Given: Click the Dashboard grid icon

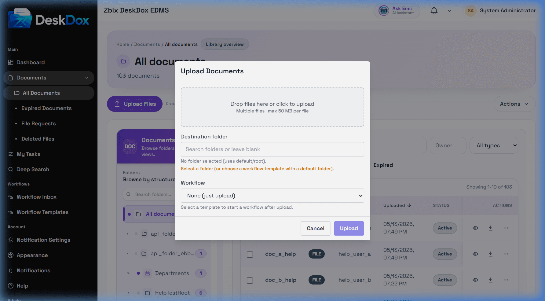Looking at the screenshot, I should point(11,62).
